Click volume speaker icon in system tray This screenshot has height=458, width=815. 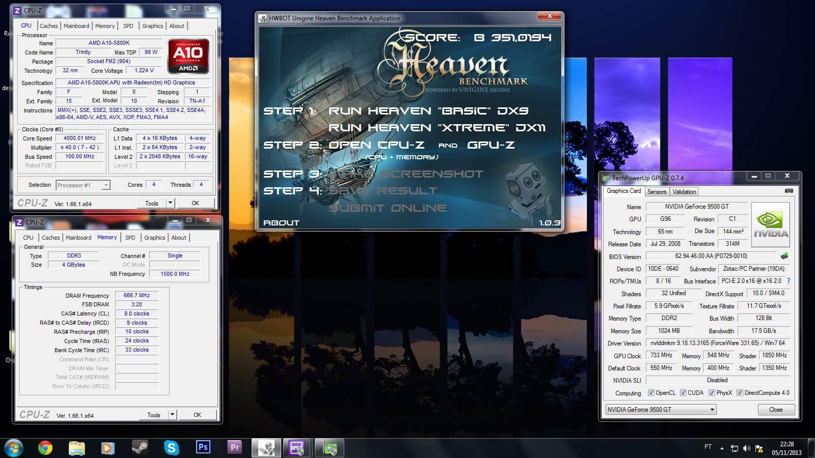coord(746,448)
